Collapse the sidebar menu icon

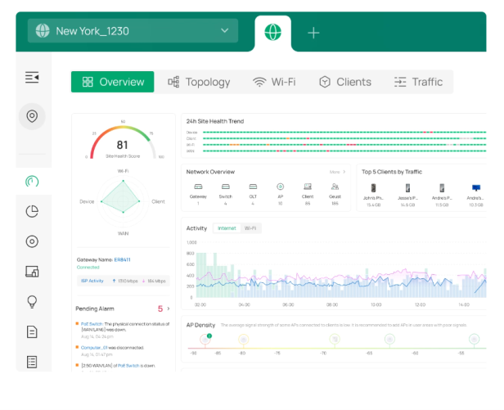pyautogui.click(x=32, y=77)
